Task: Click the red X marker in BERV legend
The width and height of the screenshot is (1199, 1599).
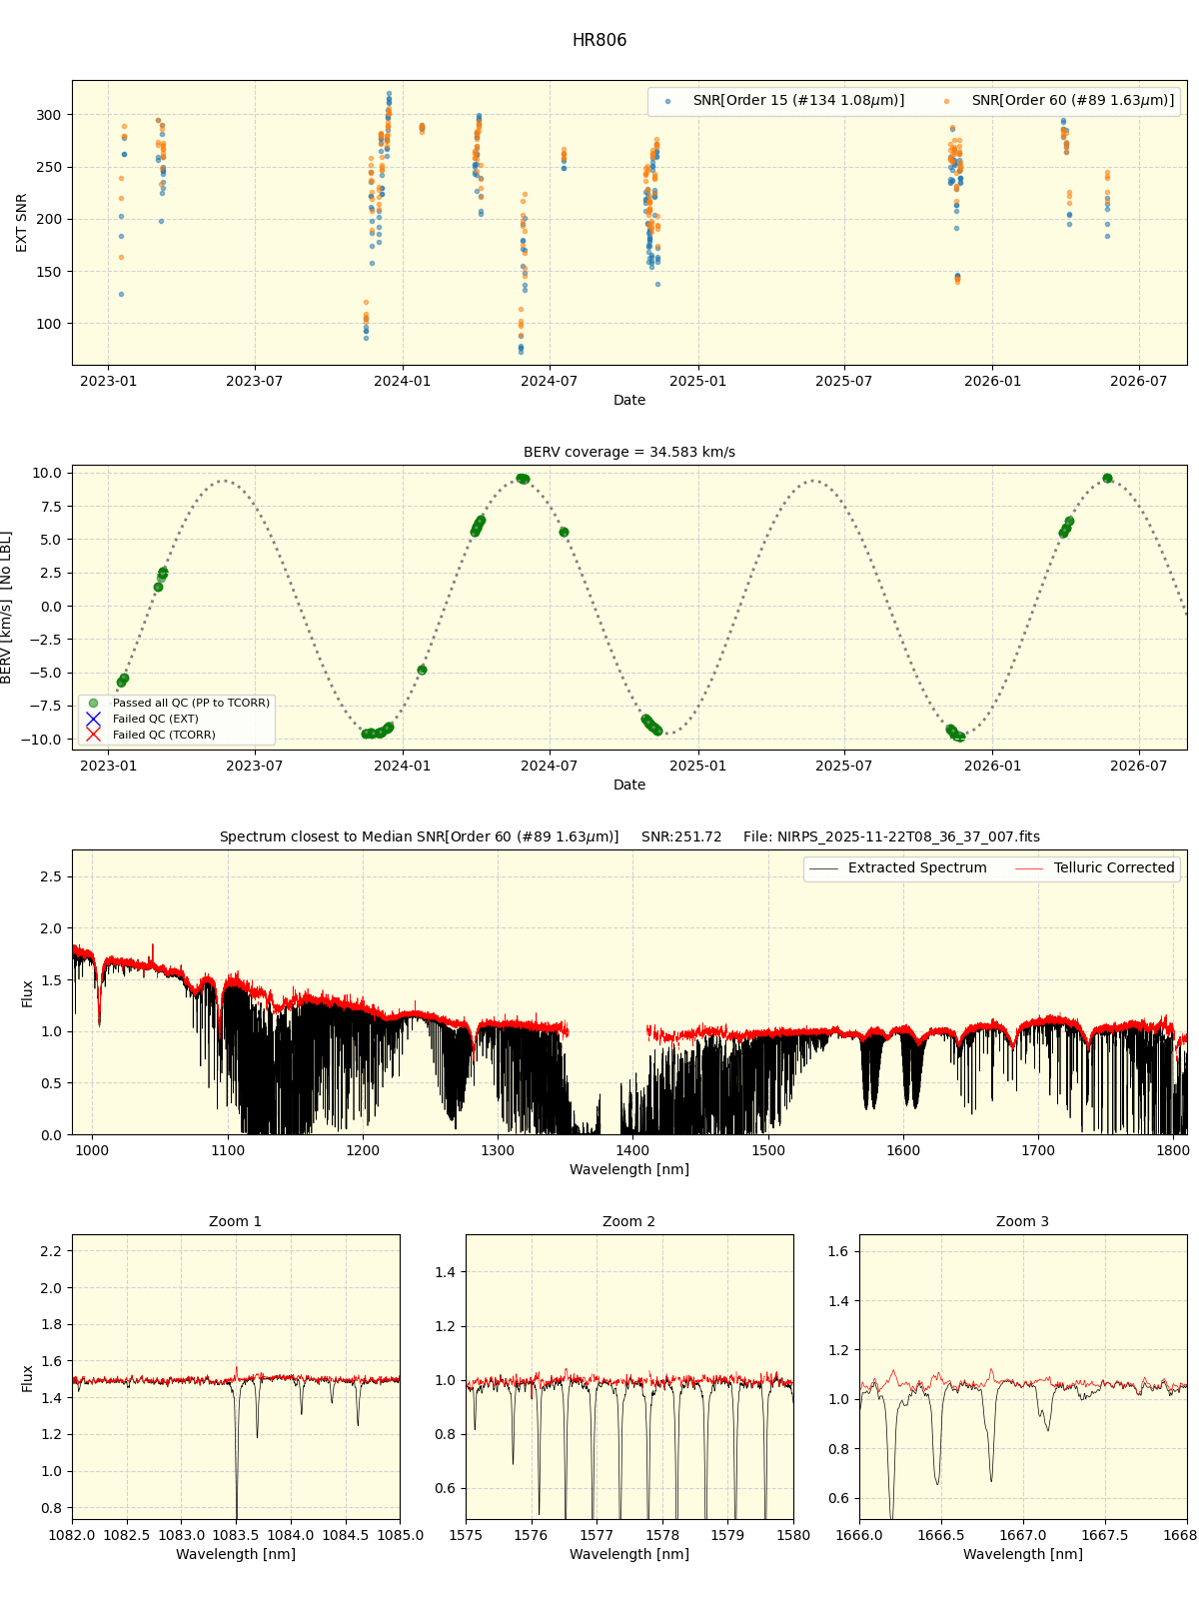Action: [x=94, y=736]
